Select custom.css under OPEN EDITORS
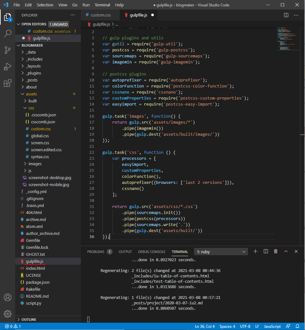This screenshot has width=305, height=330. [x=48, y=31]
